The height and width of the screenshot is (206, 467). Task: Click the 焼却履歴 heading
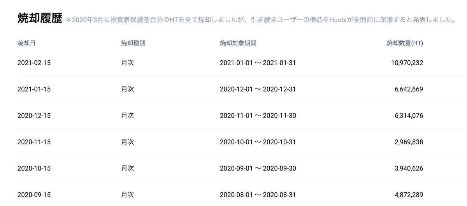click(x=40, y=18)
